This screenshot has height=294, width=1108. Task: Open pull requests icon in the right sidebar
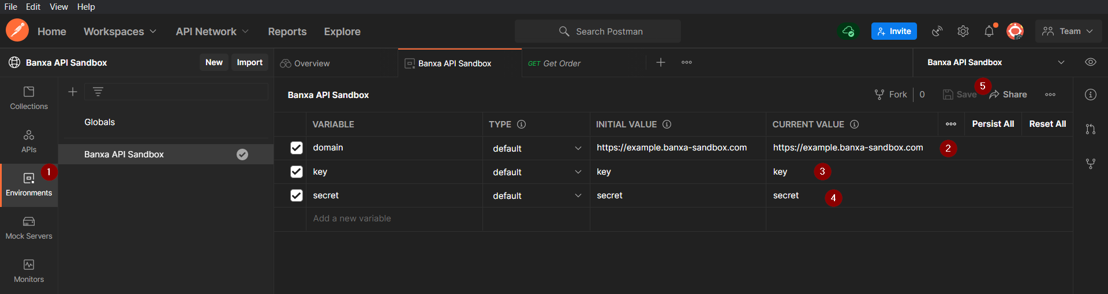coord(1091,129)
